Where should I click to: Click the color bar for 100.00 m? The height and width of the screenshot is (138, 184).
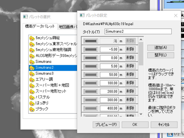tap(91, 83)
